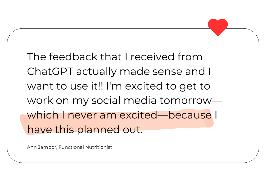Click the Functional Nutritionist title text
The height and width of the screenshot is (186, 266).
[85, 147]
